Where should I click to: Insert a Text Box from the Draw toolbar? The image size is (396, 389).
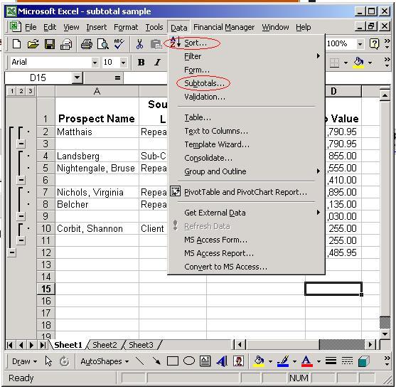(205, 361)
